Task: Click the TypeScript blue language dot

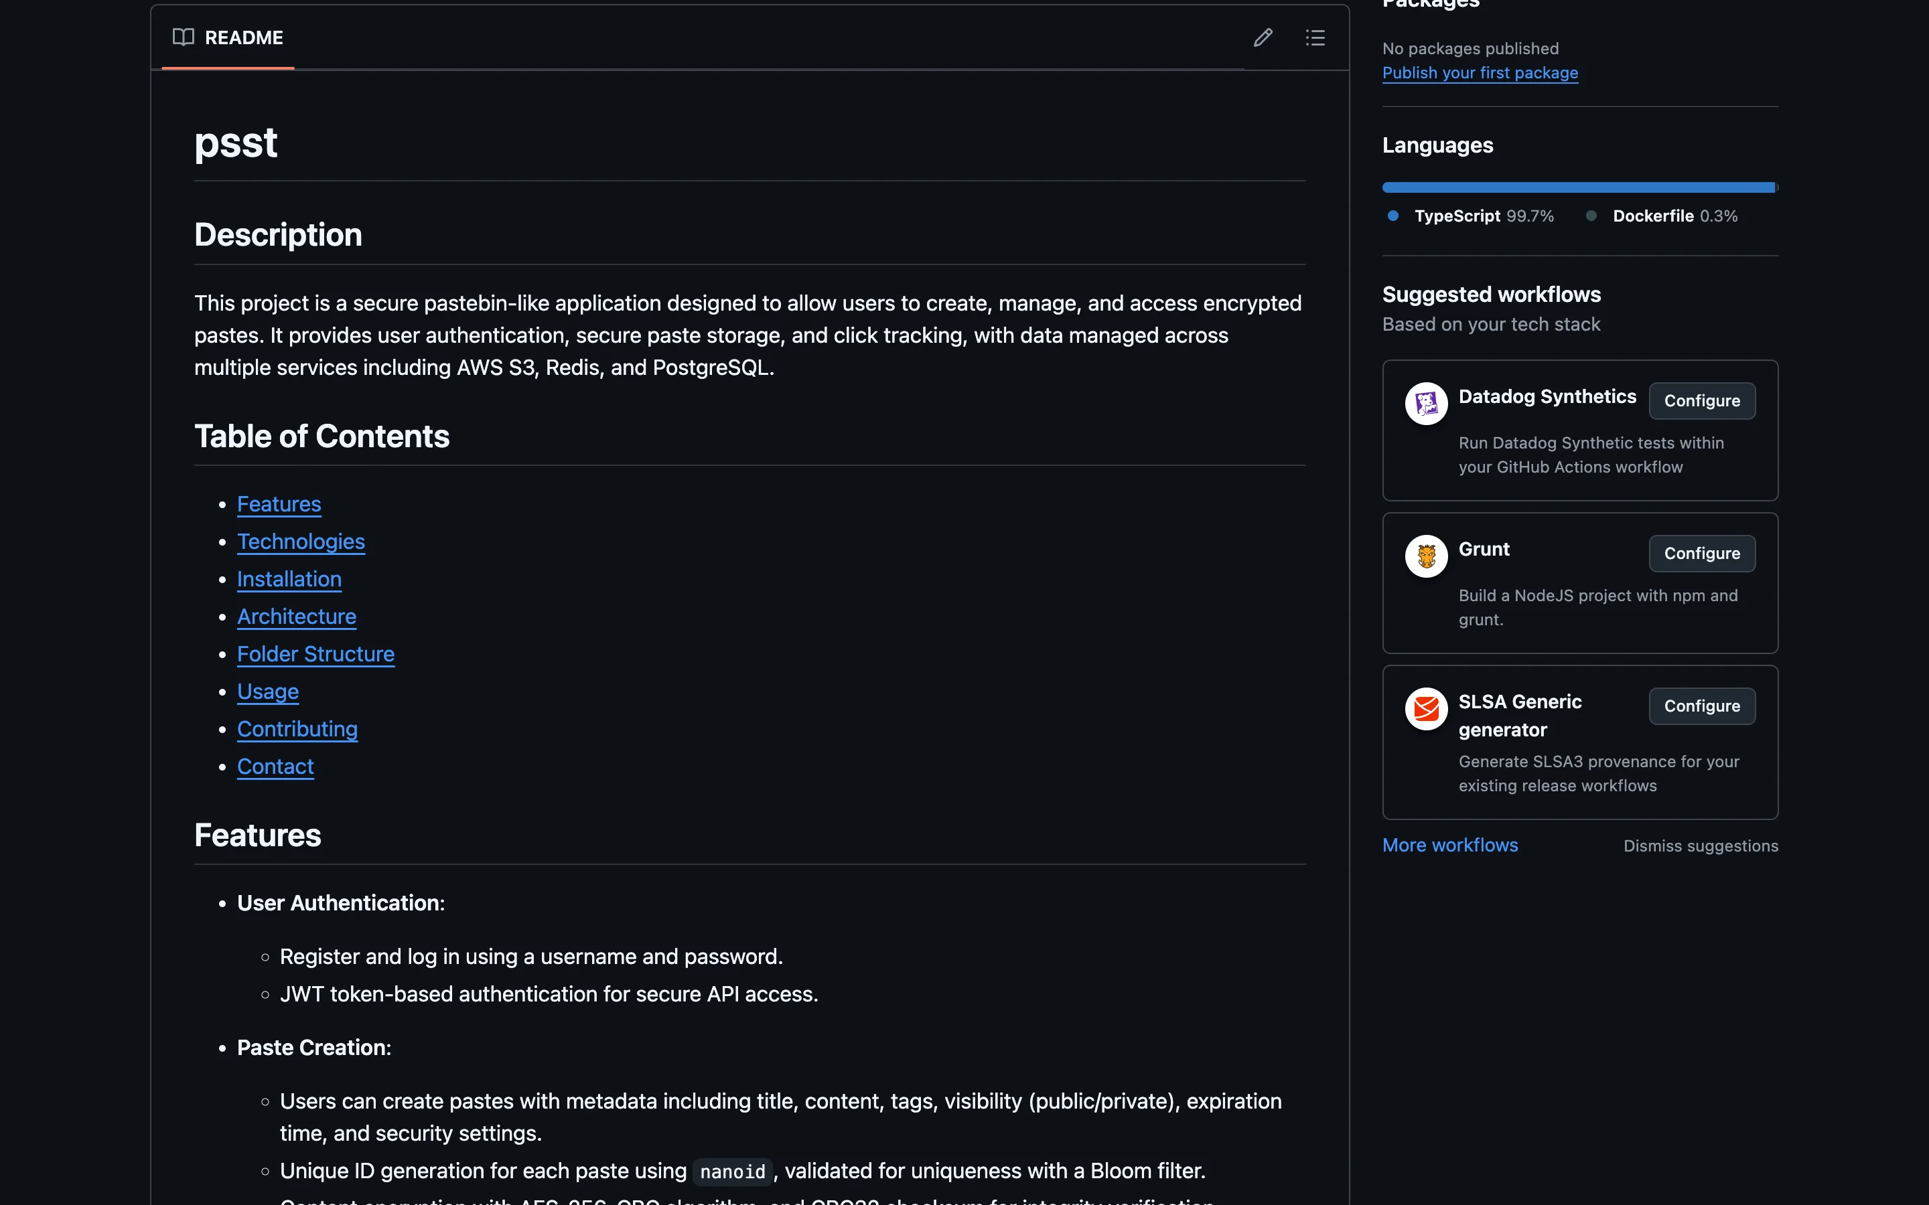Action: click(x=1392, y=216)
